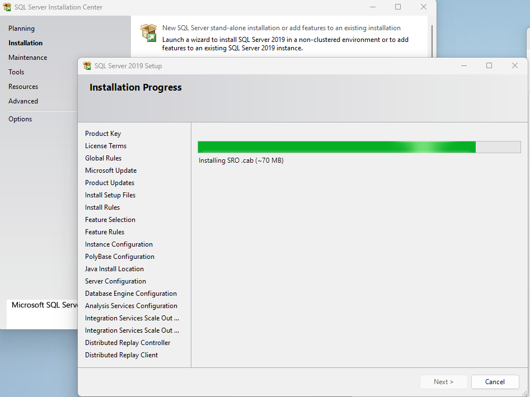
Task: Select Installation in Installation Center sidebar
Action: click(25, 43)
